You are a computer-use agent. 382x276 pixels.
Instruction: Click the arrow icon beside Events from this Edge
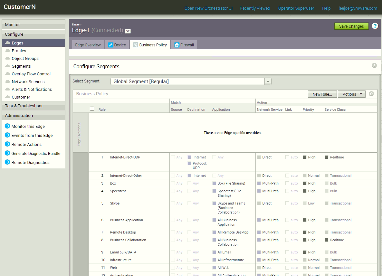(7, 135)
